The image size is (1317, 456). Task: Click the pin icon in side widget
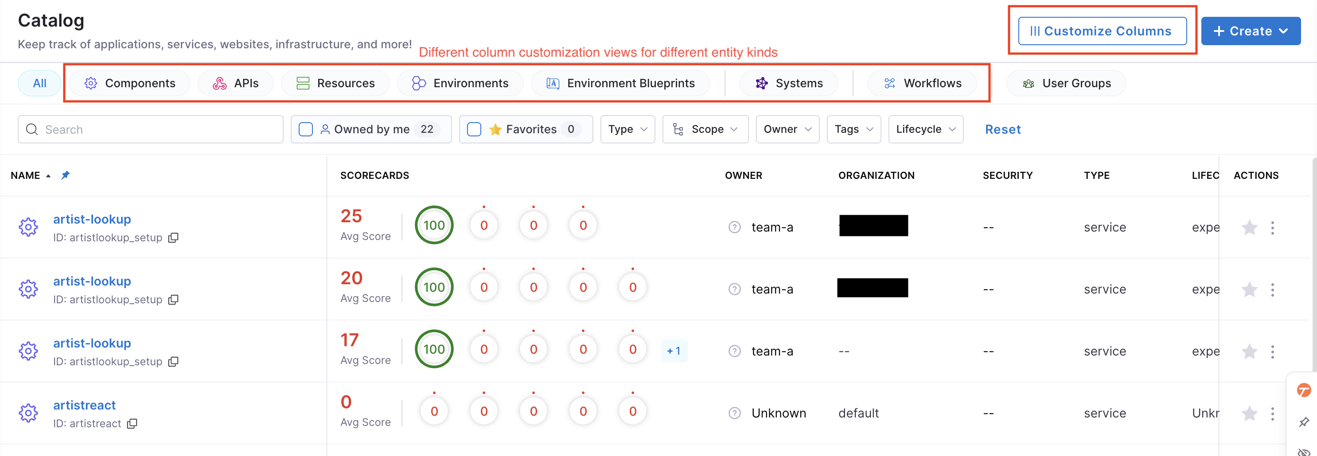click(1304, 422)
